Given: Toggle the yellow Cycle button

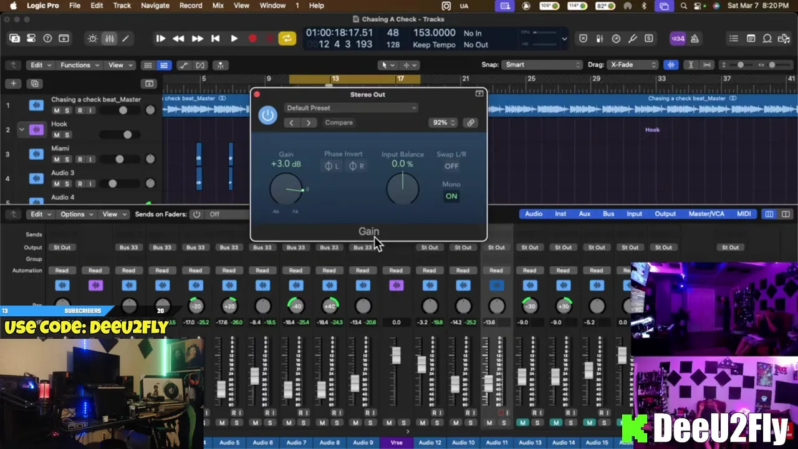Looking at the screenshot, I should point(287,39).
